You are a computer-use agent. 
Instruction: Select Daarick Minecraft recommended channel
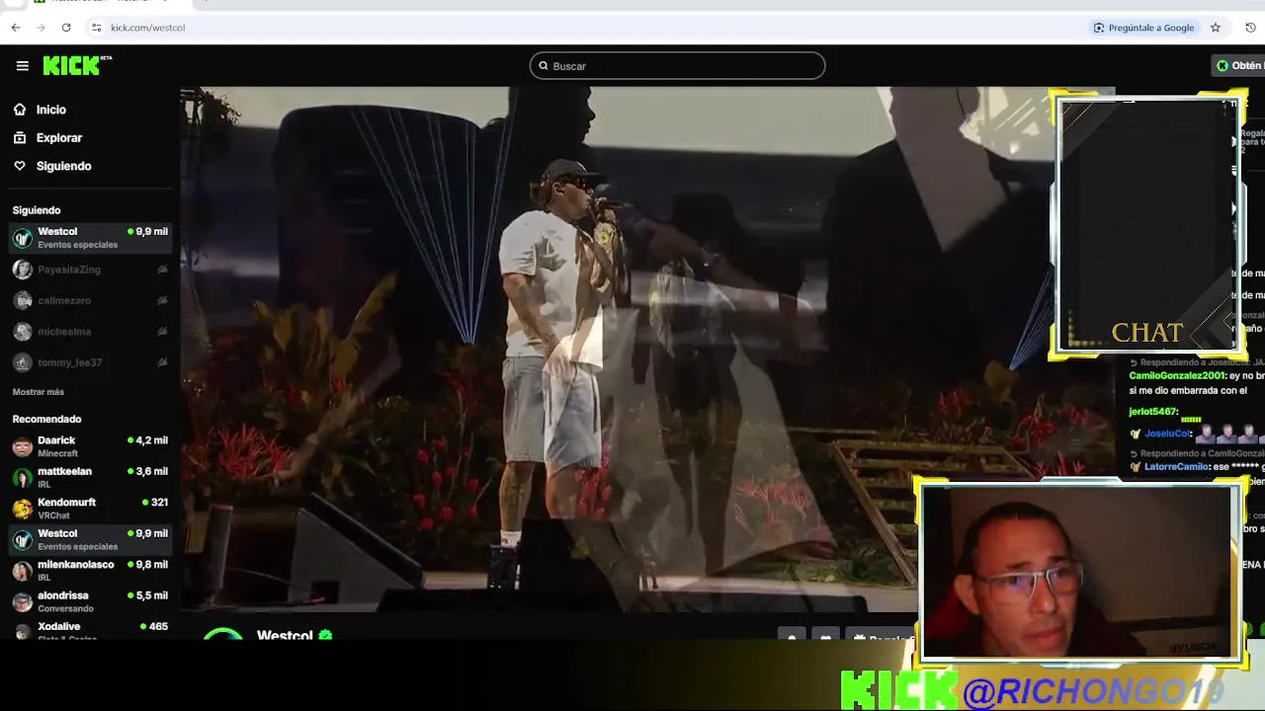[89, 446]
